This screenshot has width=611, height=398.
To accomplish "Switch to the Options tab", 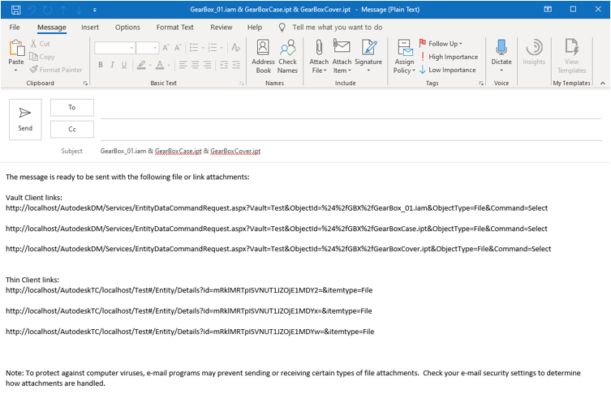I will (127, 28).
